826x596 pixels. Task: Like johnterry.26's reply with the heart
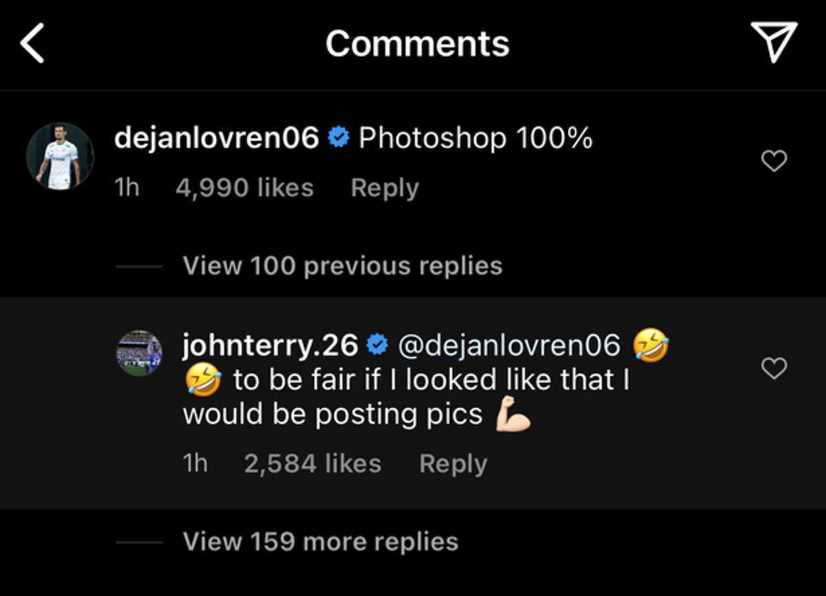pos(774,370)
